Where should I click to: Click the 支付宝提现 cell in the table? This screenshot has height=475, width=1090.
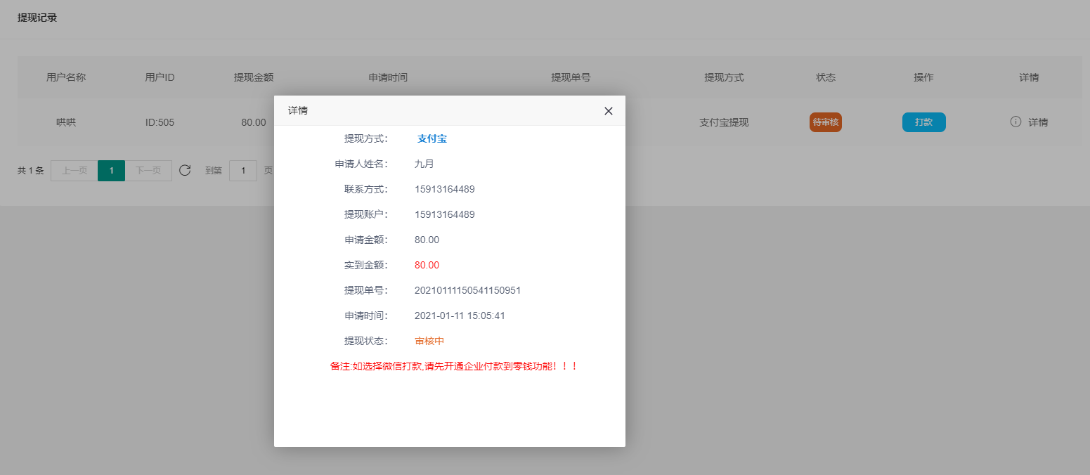(724, 122)
